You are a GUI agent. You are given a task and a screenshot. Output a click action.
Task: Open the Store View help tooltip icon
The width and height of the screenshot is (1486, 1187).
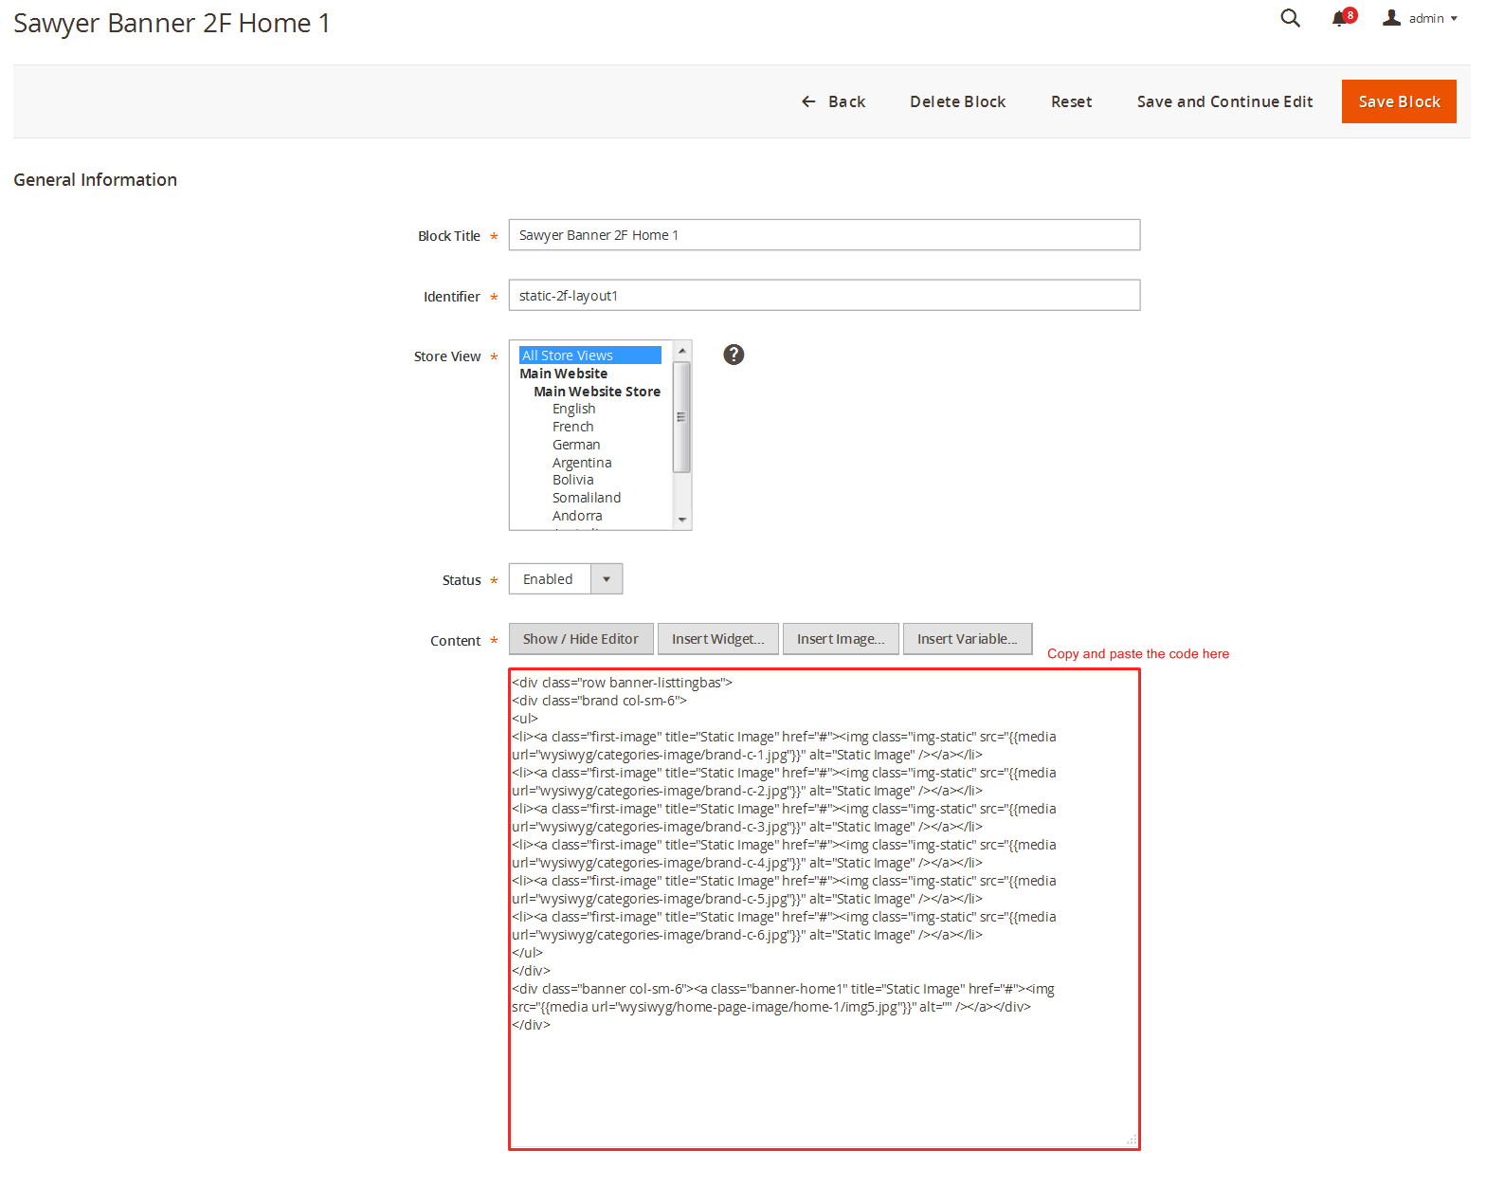tap(734, 355)
